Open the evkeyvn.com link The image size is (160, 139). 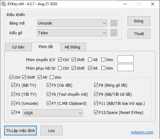click(x=142, y=132)
